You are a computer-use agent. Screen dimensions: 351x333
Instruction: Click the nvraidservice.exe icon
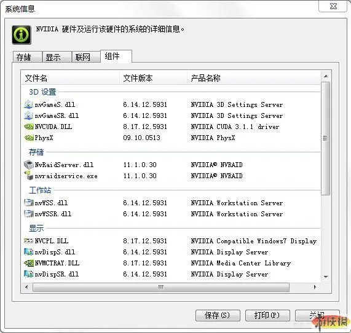tap(29, 176)
